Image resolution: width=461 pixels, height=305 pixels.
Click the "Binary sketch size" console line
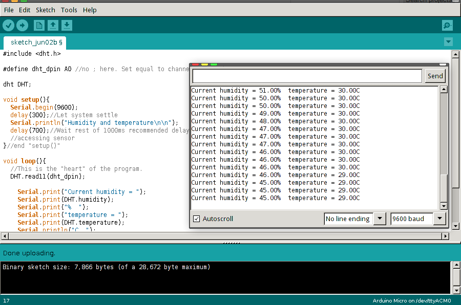[107, 267]
